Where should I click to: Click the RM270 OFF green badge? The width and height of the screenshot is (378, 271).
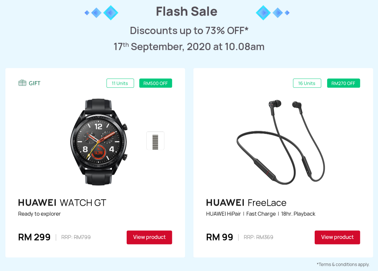coord(343,83)
